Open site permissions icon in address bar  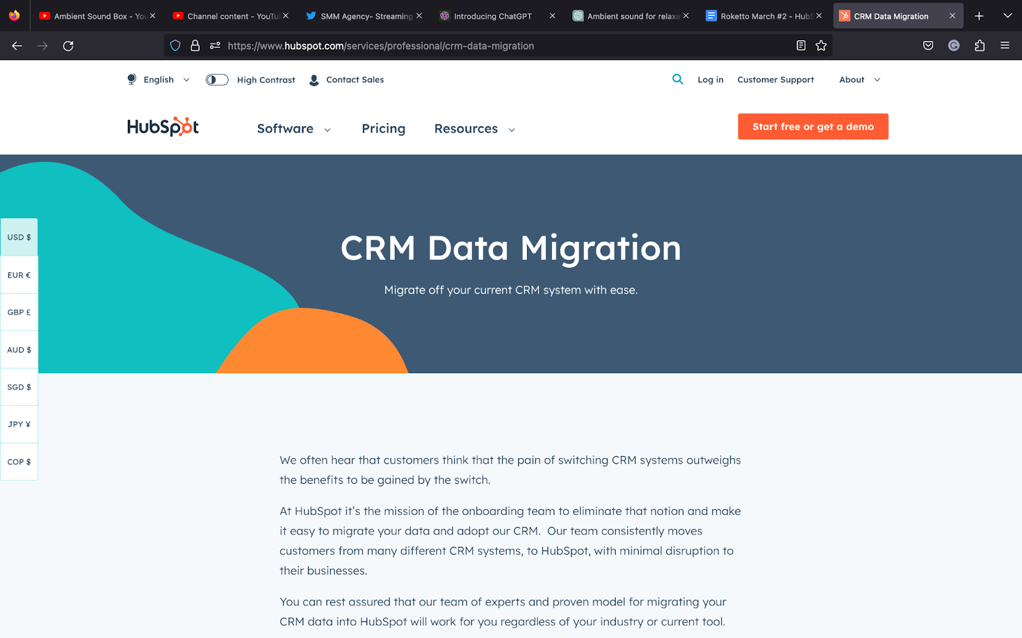click(x=215, y=45)
